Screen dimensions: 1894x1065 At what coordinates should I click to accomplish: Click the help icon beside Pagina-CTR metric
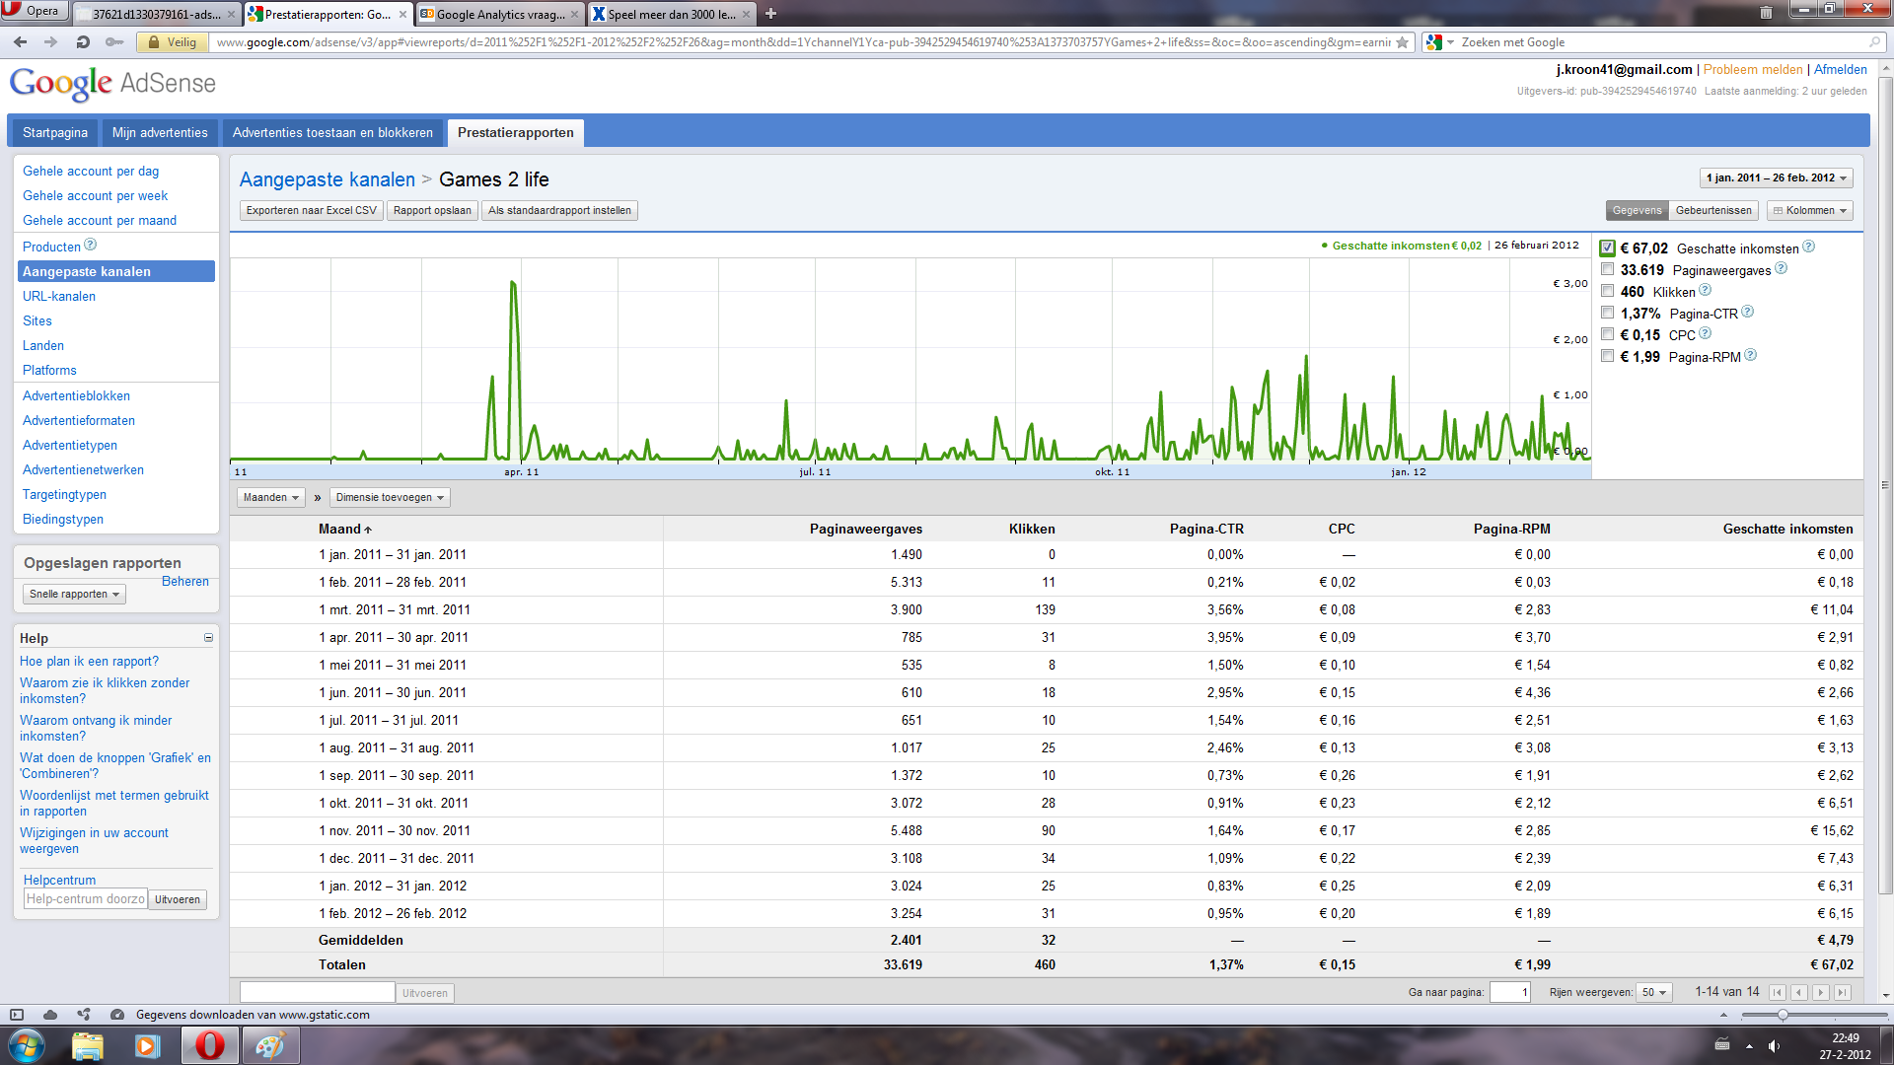(x=1747, y=312)
